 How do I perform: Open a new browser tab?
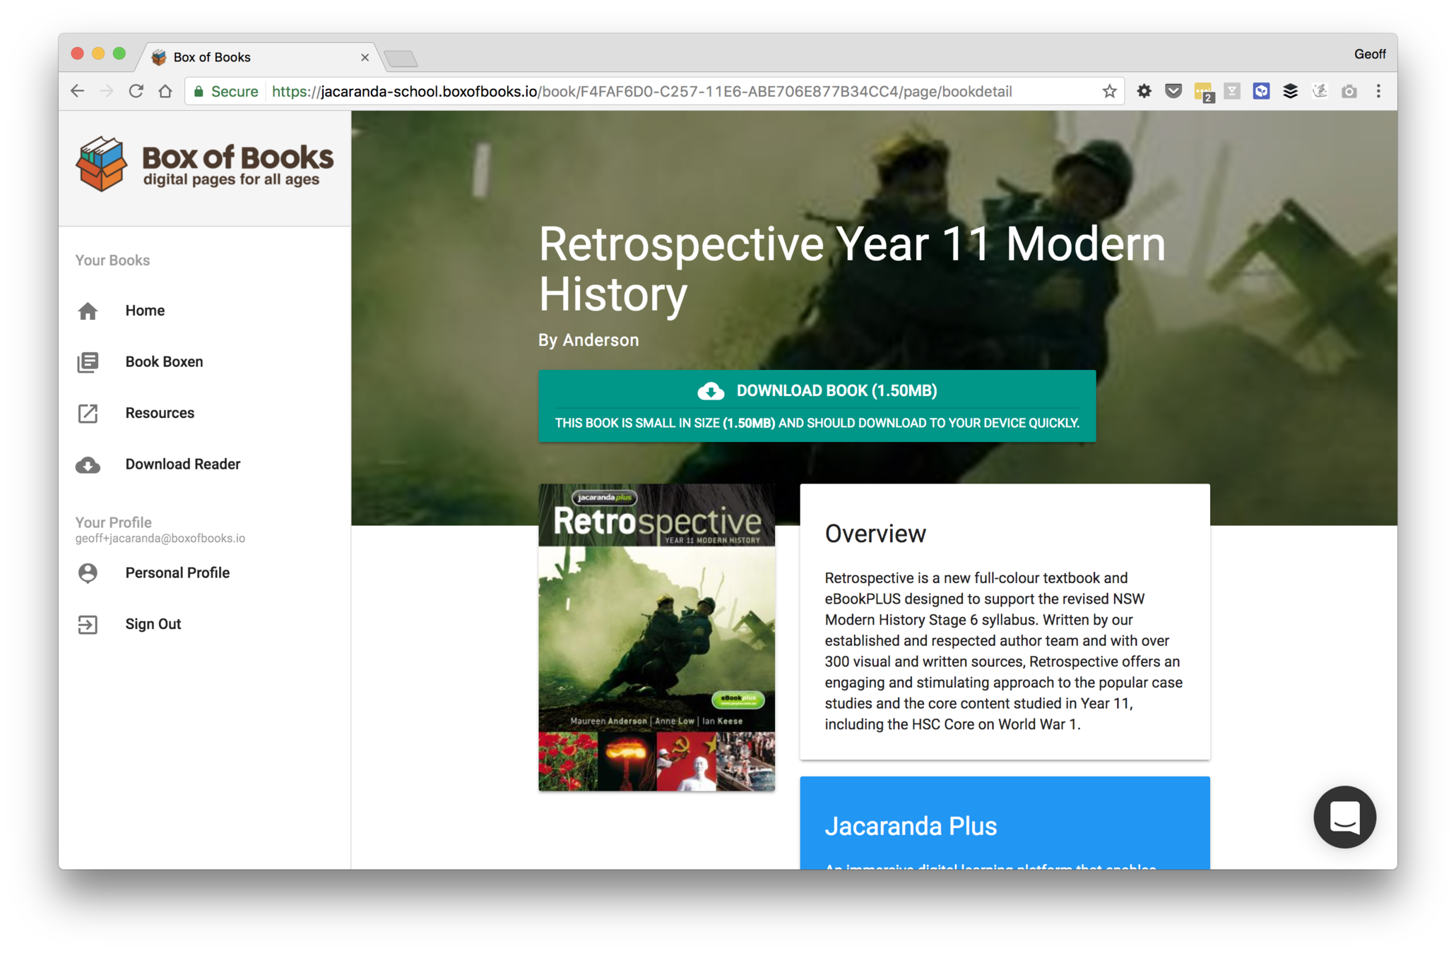click(x=401, y=59)
